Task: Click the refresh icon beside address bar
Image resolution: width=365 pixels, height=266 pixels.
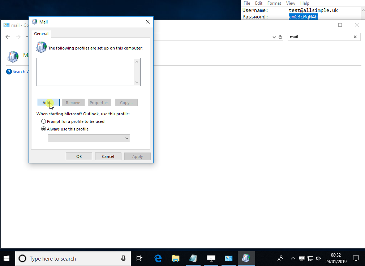Action: pyautogui.click(x=280, y=37)
